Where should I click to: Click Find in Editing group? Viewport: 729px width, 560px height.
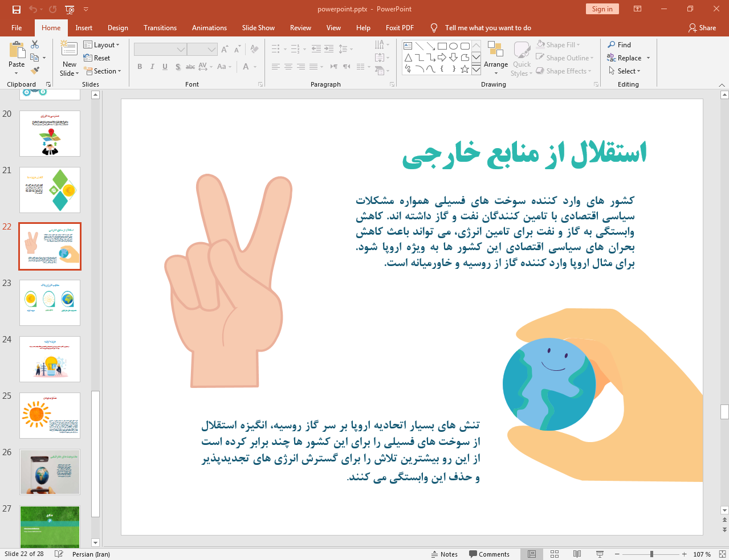[620, 44]
